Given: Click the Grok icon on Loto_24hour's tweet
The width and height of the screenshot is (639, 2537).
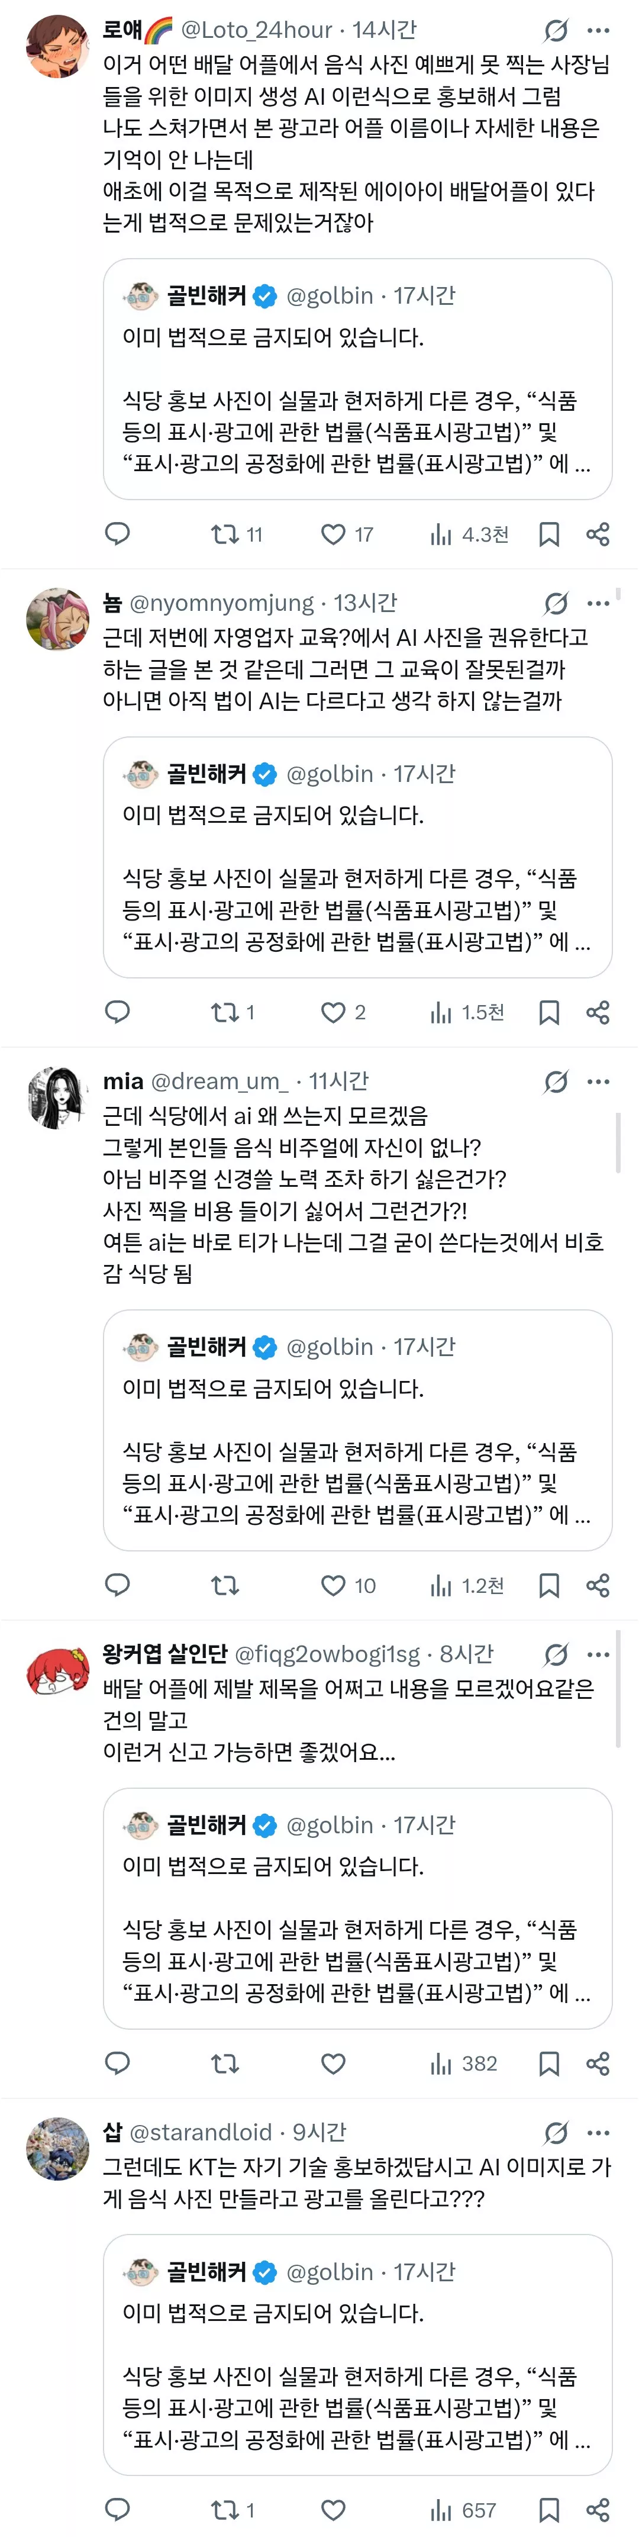Looking at the screenshot, I should tap(556, 31).
